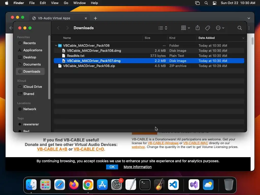Select Network in the sidebar
The height and width of the screenshot is (195, 260).
click(x=30, y=109)
